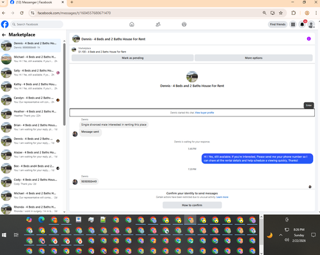
Task: Open the Groups icon in top navigation
Action: click(184, 24)
